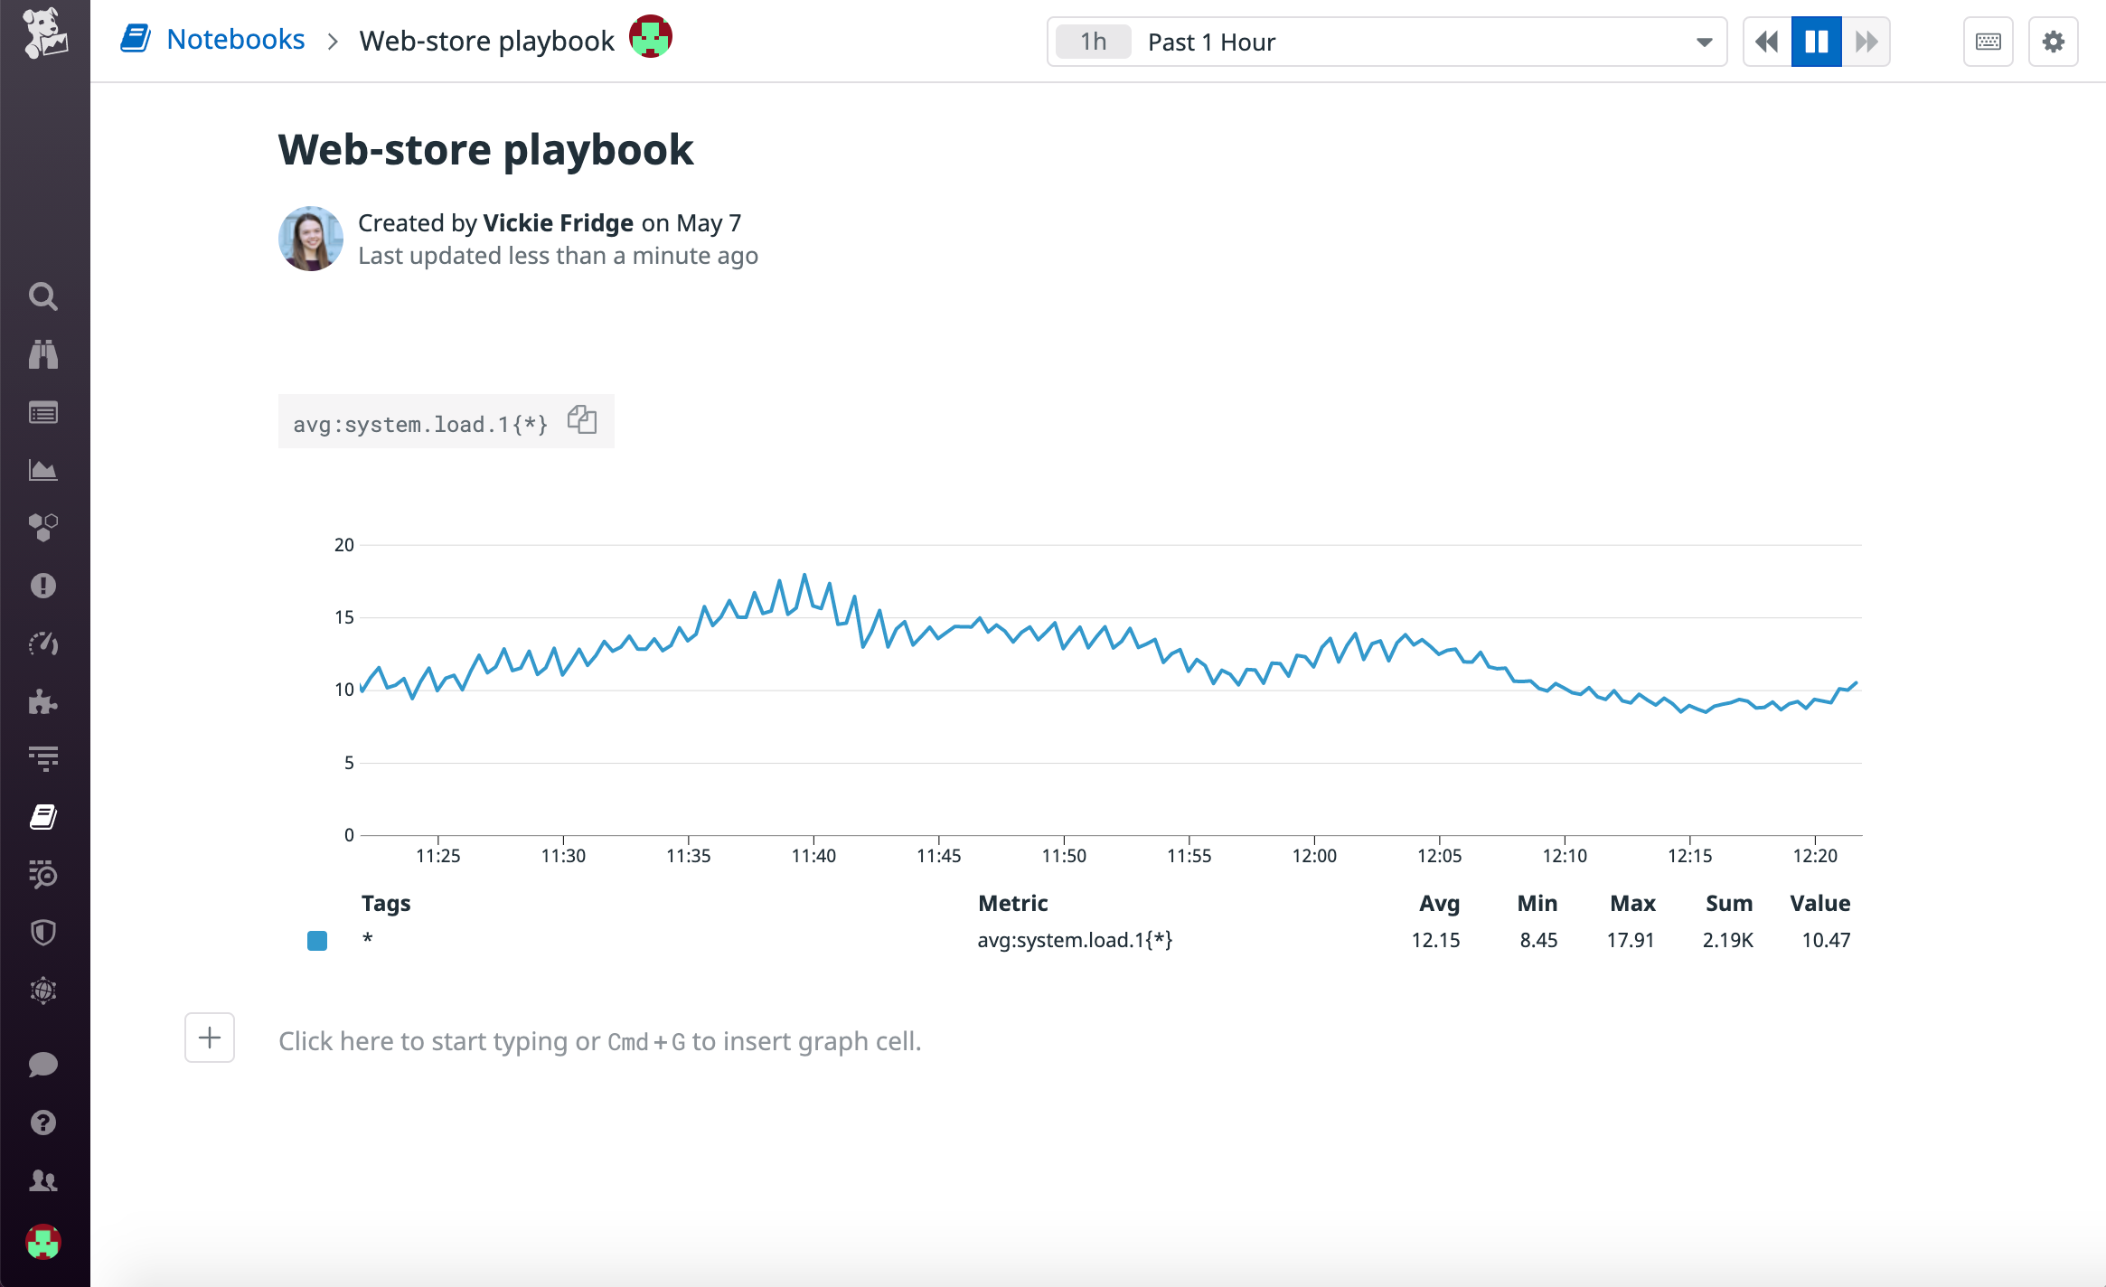Image resolution: width=2106 pixels, height=1287 pixels.
Task: Pause live data updates
Action: 1816,42
